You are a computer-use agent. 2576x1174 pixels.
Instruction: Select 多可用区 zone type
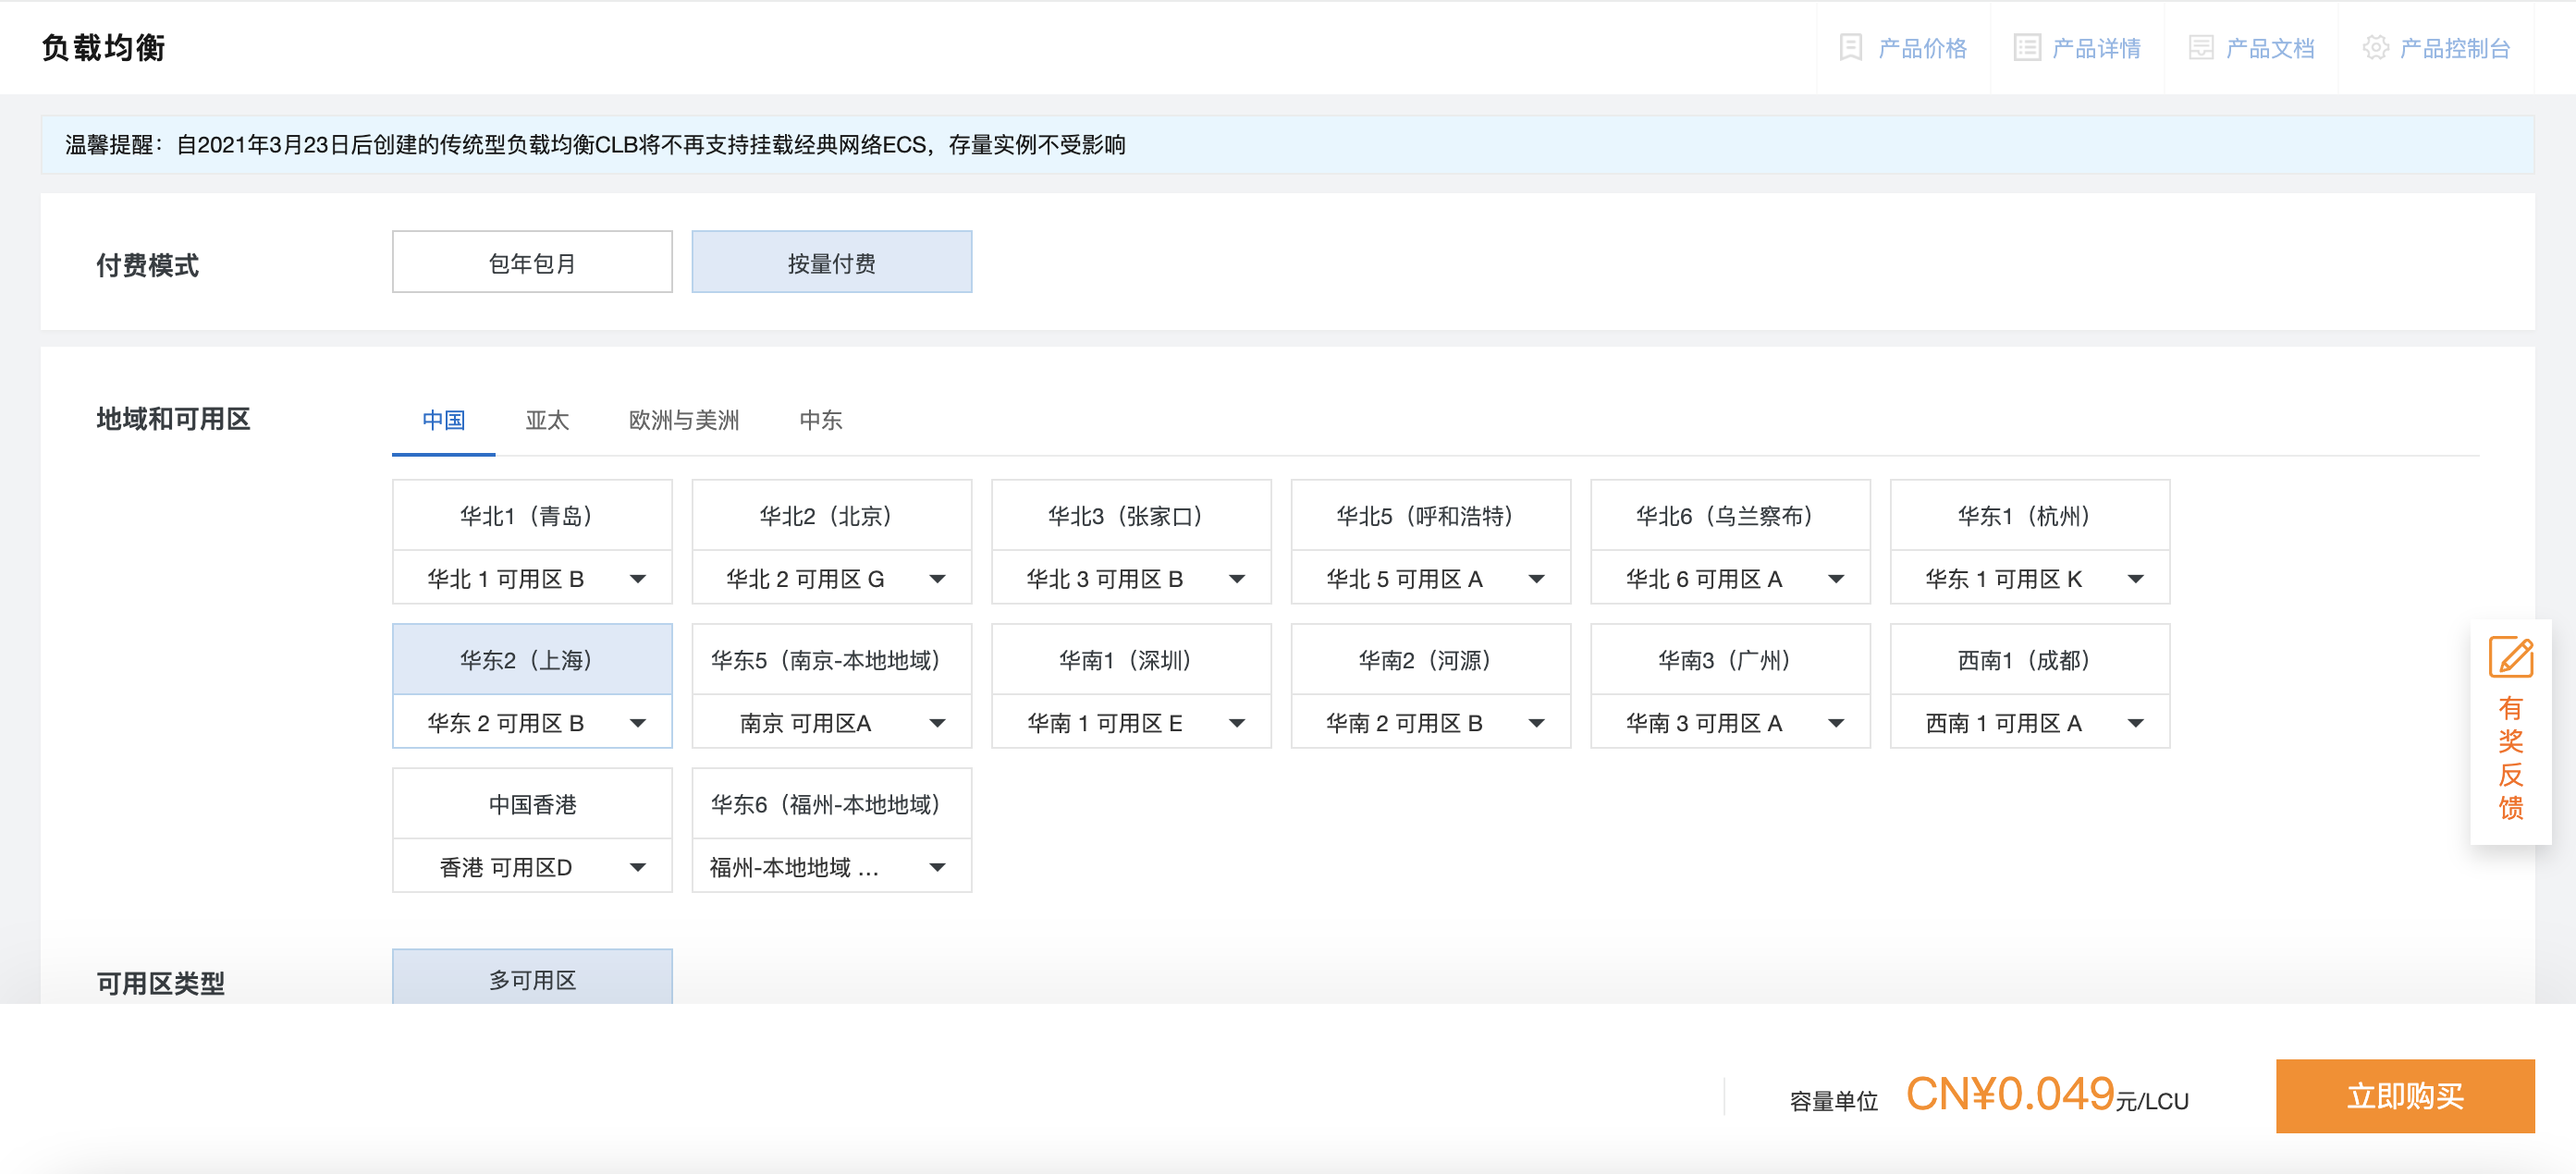532,977
